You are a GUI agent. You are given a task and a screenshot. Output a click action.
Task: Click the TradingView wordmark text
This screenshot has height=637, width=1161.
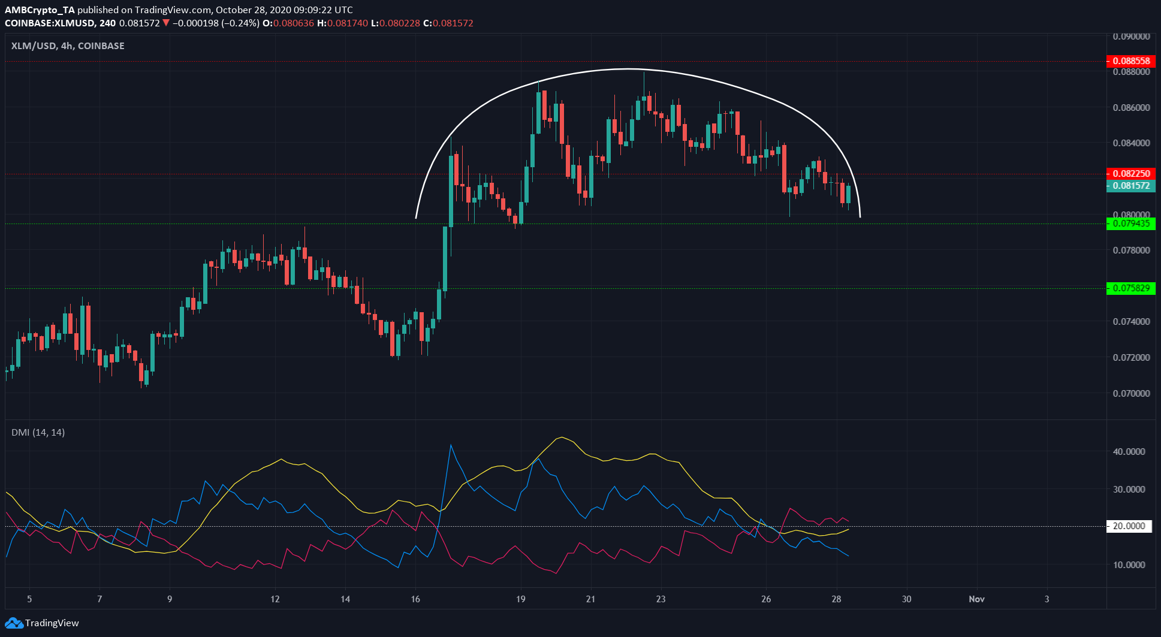pos(52,623)
